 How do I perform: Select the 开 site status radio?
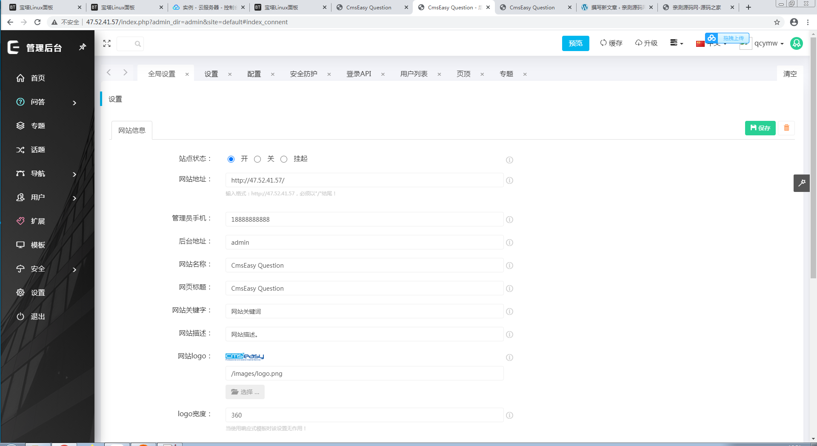click(231, 159)
